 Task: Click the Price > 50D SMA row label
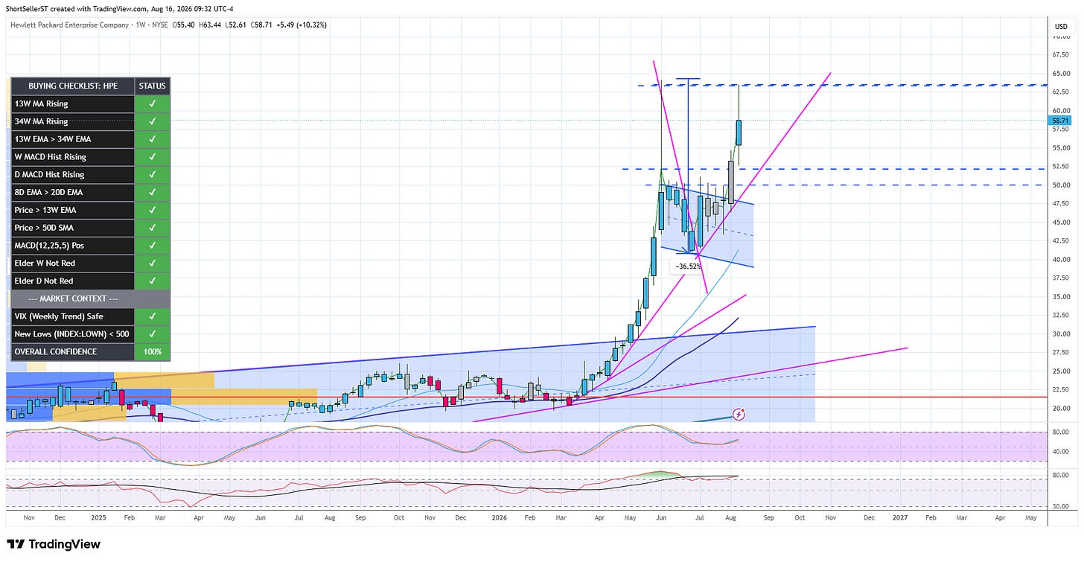[45, 228]
